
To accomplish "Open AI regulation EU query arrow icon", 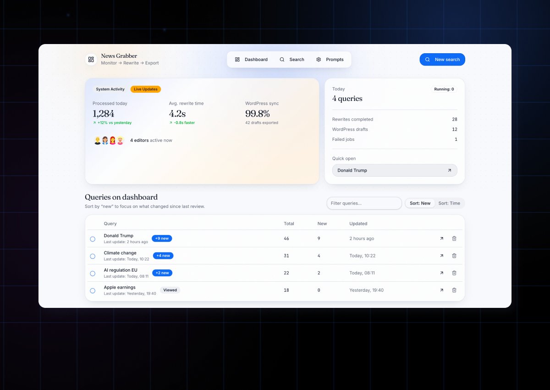I will 442,273.
